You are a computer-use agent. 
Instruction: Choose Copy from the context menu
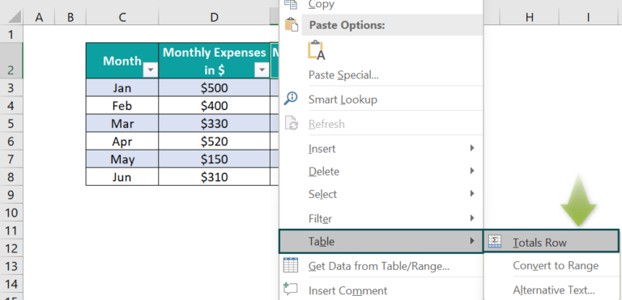[x=381, y=4]
